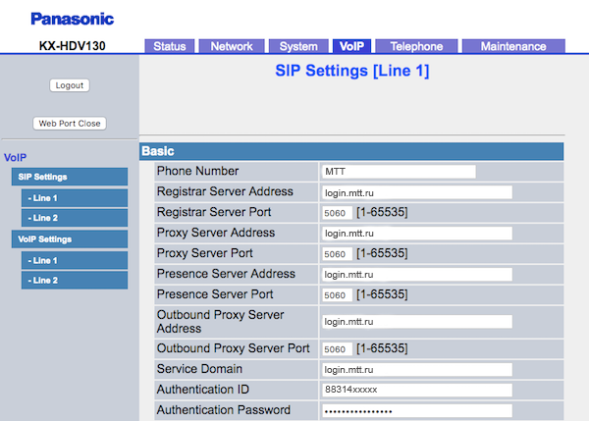Select the Proxy Server Address field
589x421 pixels.
pyautogui.click(x=416, y=234)
